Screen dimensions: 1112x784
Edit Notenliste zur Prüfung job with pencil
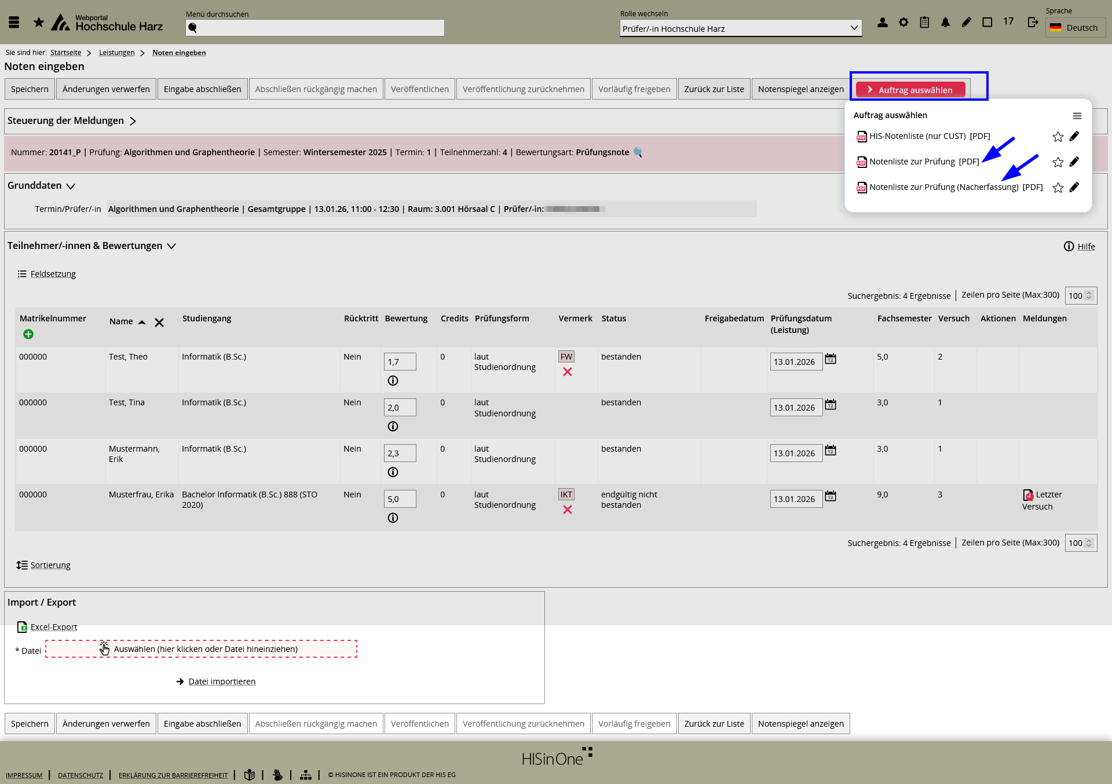1074,162
